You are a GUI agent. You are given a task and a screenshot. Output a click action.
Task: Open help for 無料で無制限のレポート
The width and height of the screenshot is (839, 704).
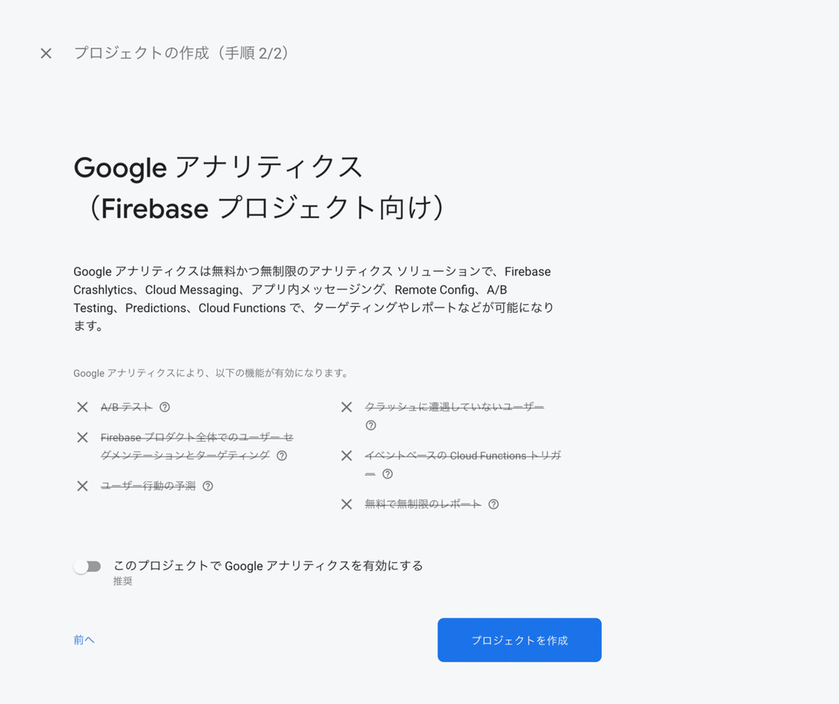pyautogui.click(x=494, y=503)
